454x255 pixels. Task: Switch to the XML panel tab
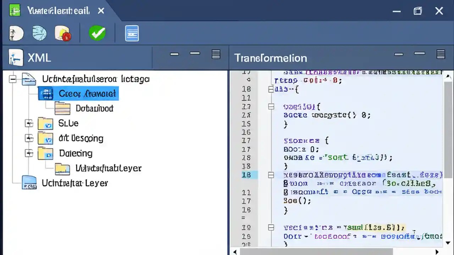tap(39, 58)
